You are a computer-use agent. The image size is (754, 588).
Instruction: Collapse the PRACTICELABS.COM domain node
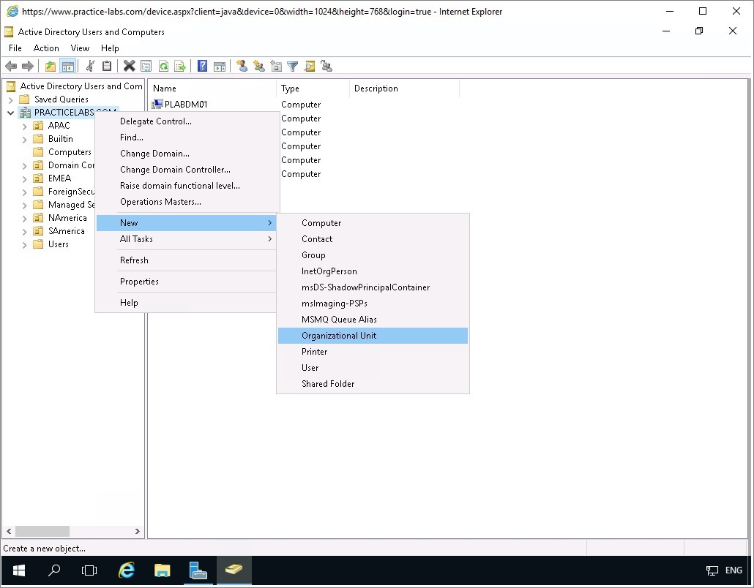coord(10,113)
